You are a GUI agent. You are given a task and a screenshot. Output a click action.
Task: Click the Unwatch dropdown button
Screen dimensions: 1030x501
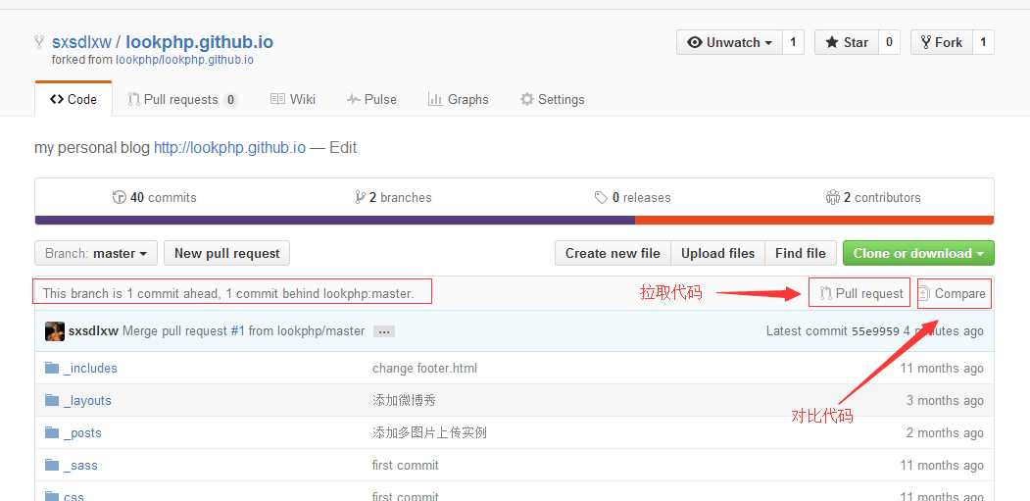pyautogui.click(x=729, y=42)
